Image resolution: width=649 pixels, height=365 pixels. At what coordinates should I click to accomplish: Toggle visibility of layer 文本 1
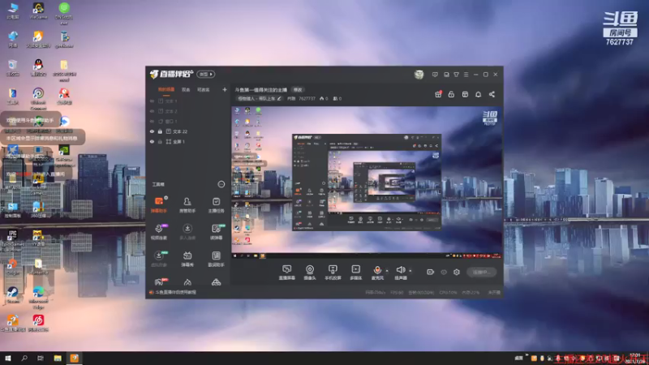point(152,101)
